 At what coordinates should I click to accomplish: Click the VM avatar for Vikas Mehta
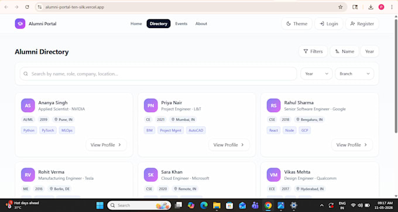click(x=274, y=175)
